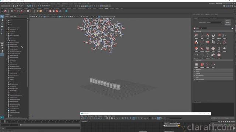Click the Hide button in Attribute Editor

pos(229,25)
